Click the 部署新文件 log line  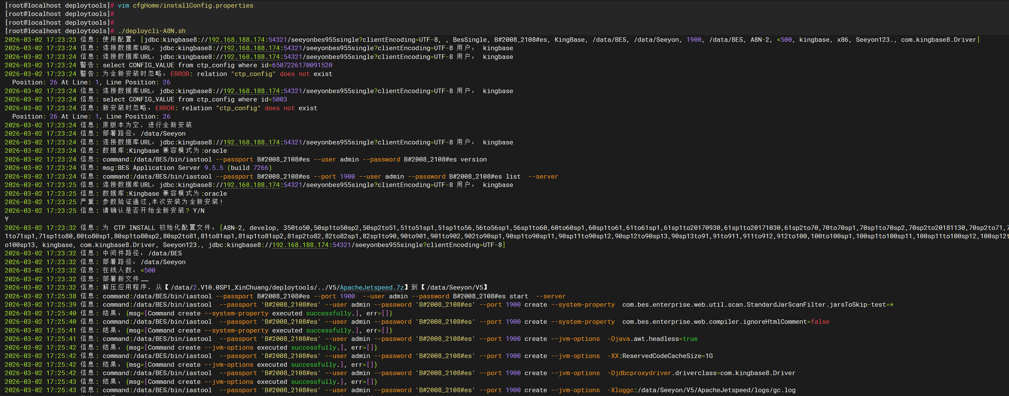pyautogui.click(x=77, y=279)
